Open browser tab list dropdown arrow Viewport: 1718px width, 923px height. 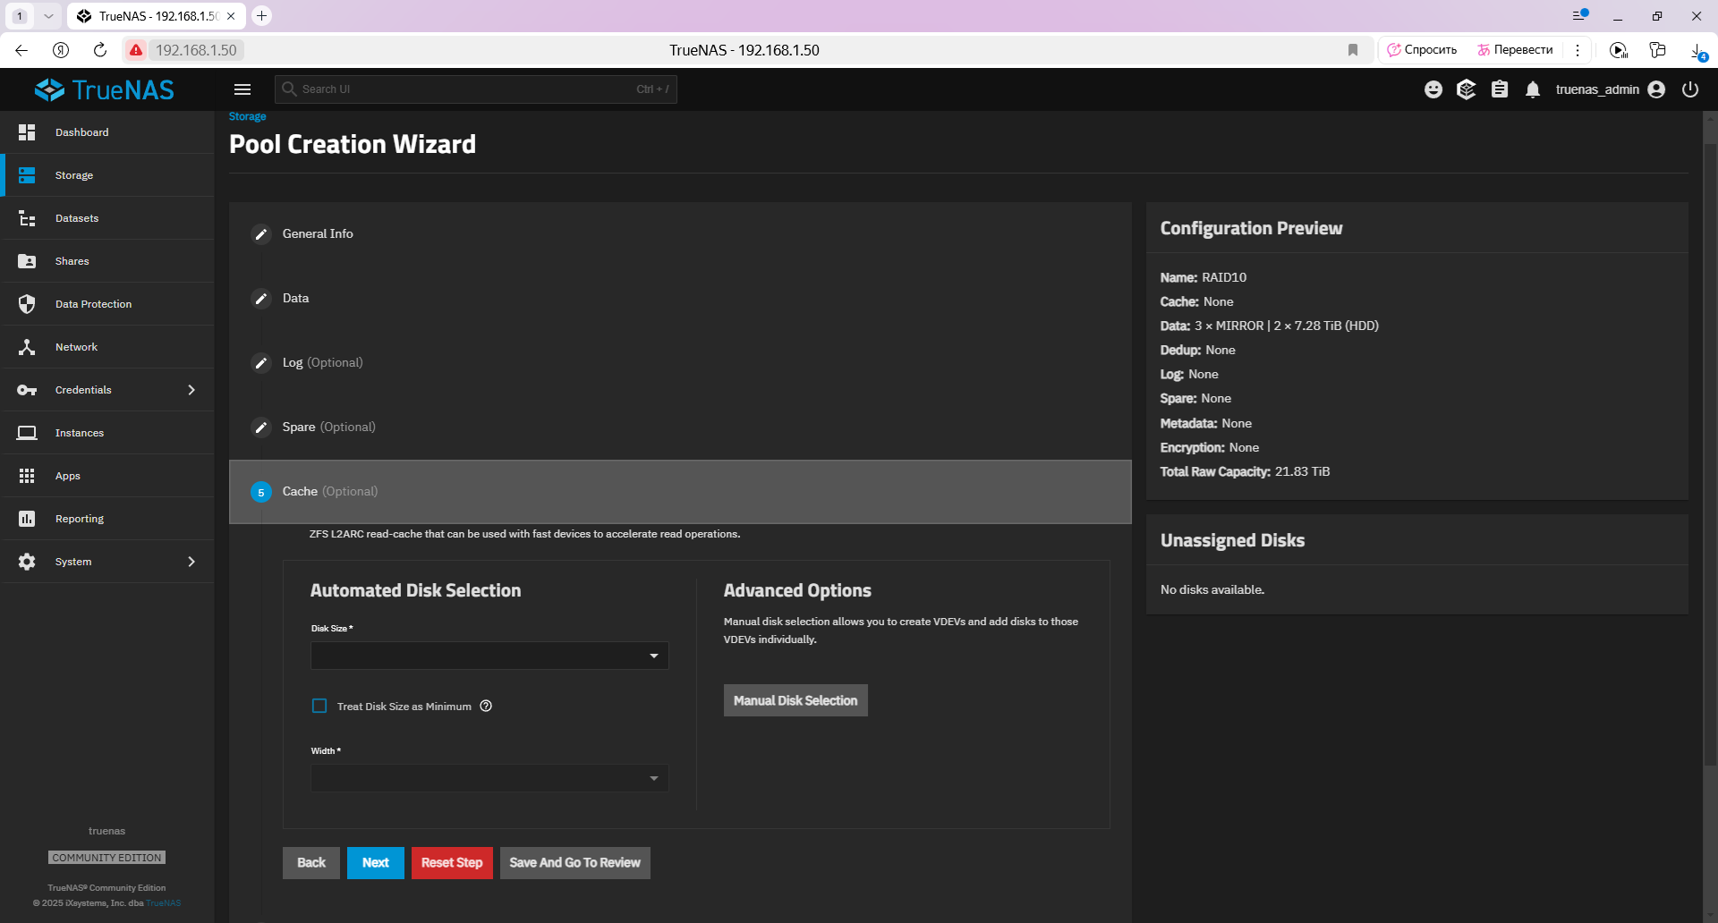(x=48, y=16)
